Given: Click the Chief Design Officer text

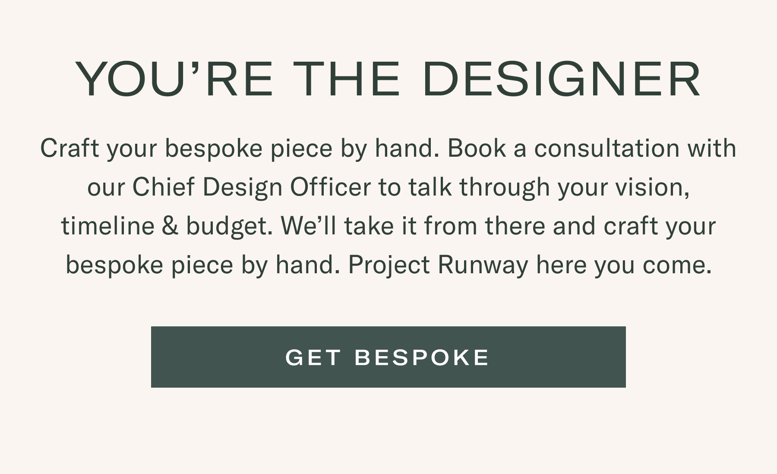Looking at the screenshot, I should coord(251,187).
